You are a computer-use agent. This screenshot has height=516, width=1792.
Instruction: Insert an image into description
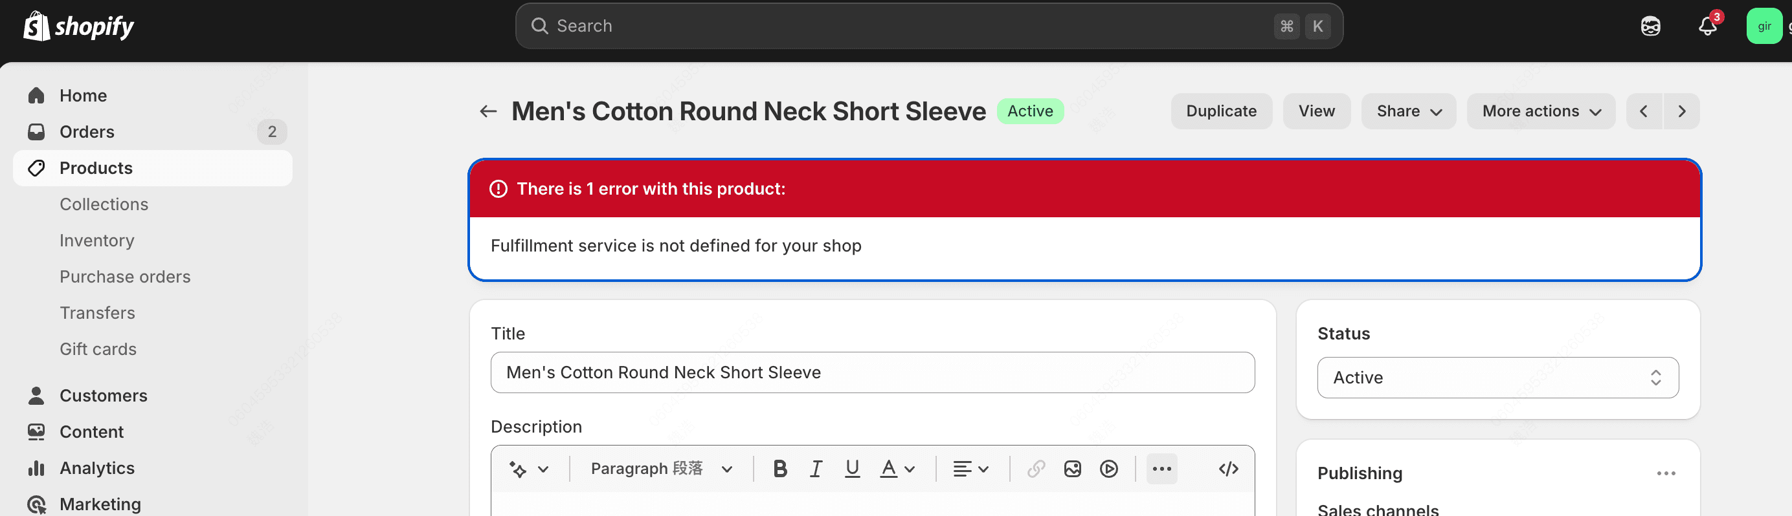[1072, 469]
